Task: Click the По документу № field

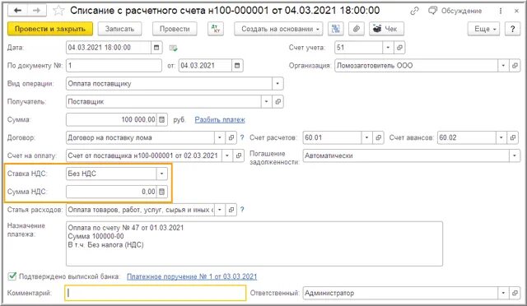Action: 114,66
